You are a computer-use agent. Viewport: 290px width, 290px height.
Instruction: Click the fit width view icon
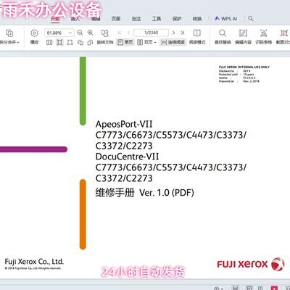coord(70,43)
